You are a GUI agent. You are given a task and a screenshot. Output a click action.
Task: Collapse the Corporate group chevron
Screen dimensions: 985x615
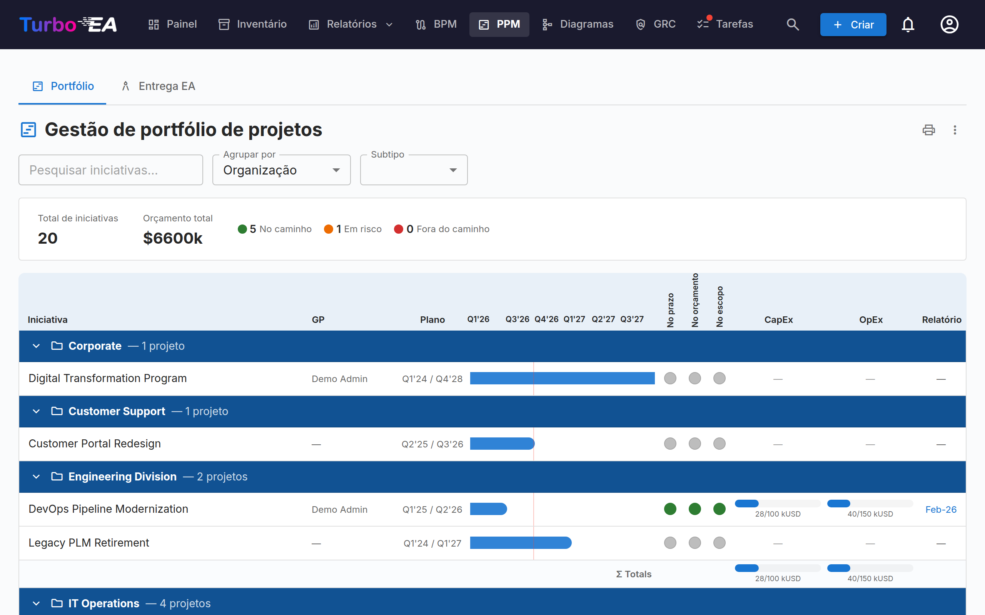tap(36, 346)
